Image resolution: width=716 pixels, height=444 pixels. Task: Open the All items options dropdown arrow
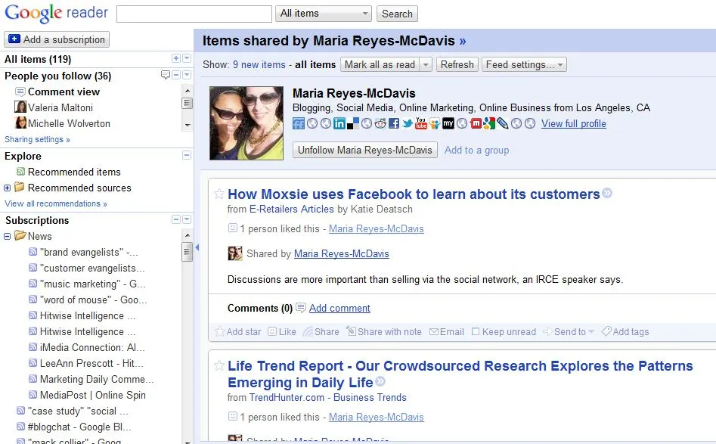(x=187, y=58)
